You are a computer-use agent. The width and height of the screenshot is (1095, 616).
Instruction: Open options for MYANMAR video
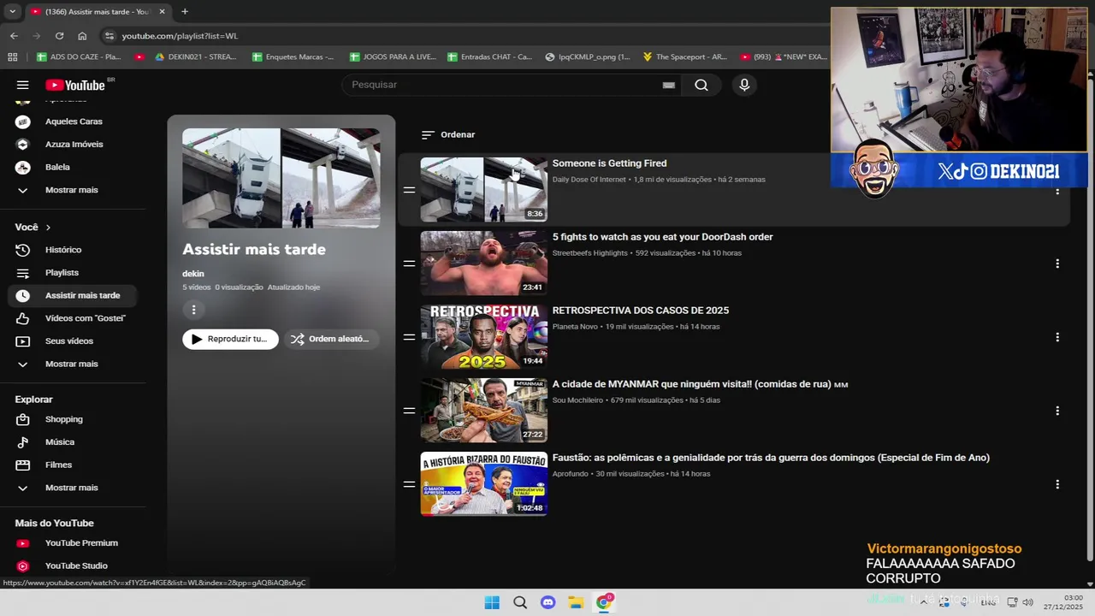[1057, 411]
